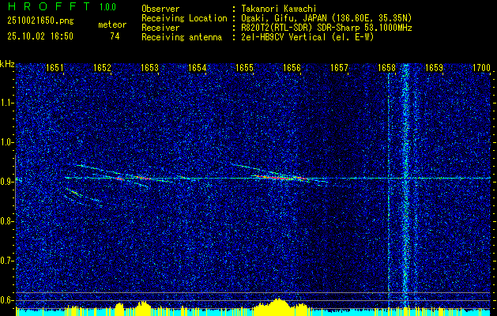Click the 1656 time marker
The height and width of the screenshot is (316, 497).
tap(292, 68)
